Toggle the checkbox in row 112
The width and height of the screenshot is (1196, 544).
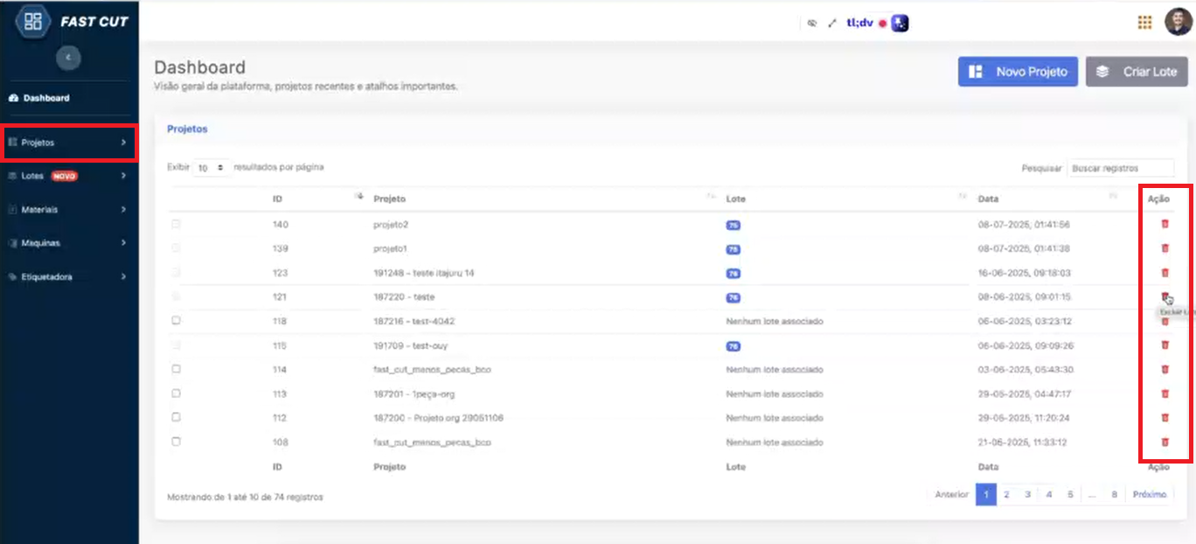click(176, 417)
